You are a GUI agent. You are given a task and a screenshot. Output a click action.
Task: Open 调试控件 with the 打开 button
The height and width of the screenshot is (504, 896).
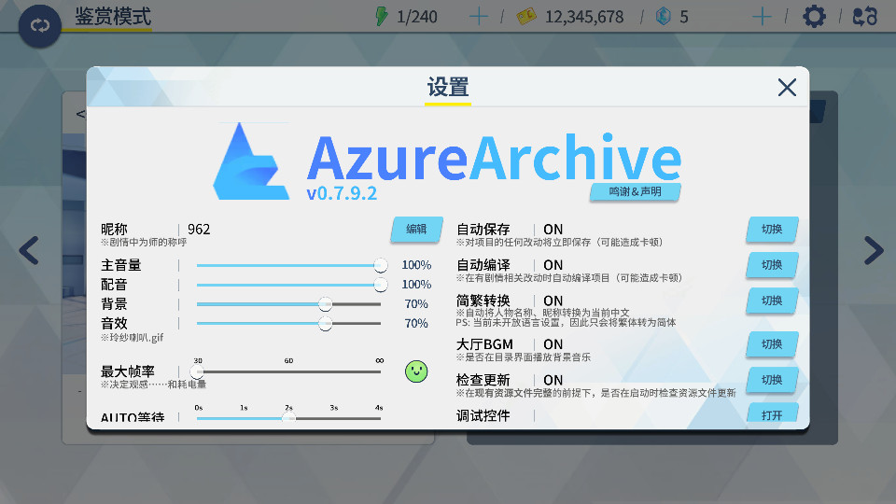[x=772, y=413]
